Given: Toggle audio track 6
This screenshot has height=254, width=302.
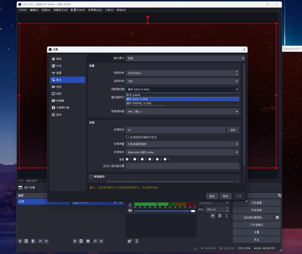Looking at the screenshot, I should point(165,159).
